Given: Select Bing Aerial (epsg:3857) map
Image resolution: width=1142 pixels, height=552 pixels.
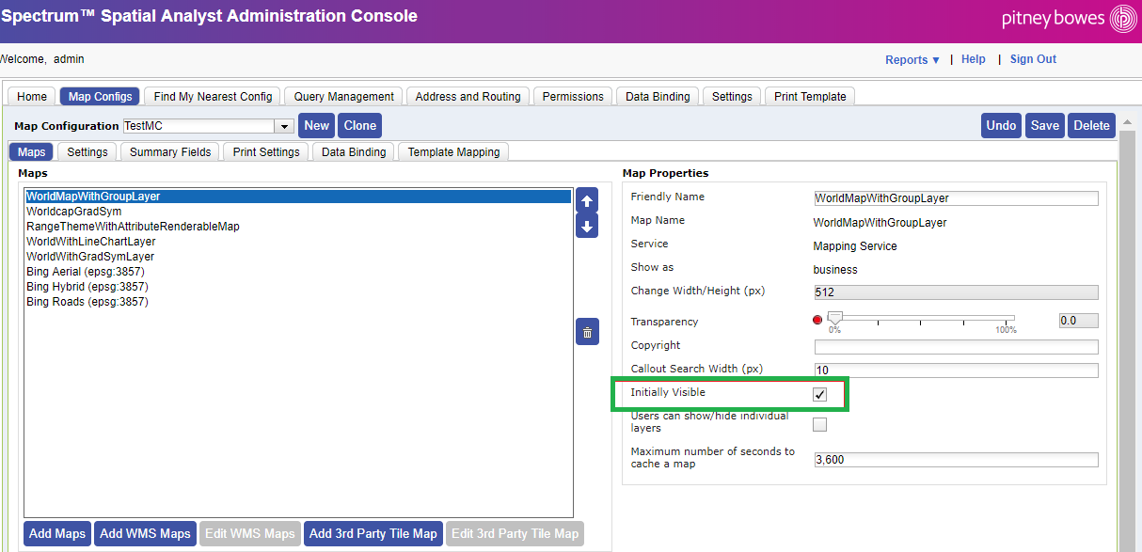Looking at the screenshot, I should (x=298, y=272).
